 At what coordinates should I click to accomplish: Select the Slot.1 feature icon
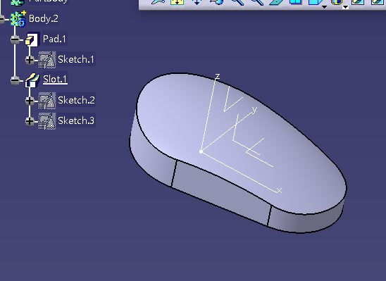tap(32, 80)
